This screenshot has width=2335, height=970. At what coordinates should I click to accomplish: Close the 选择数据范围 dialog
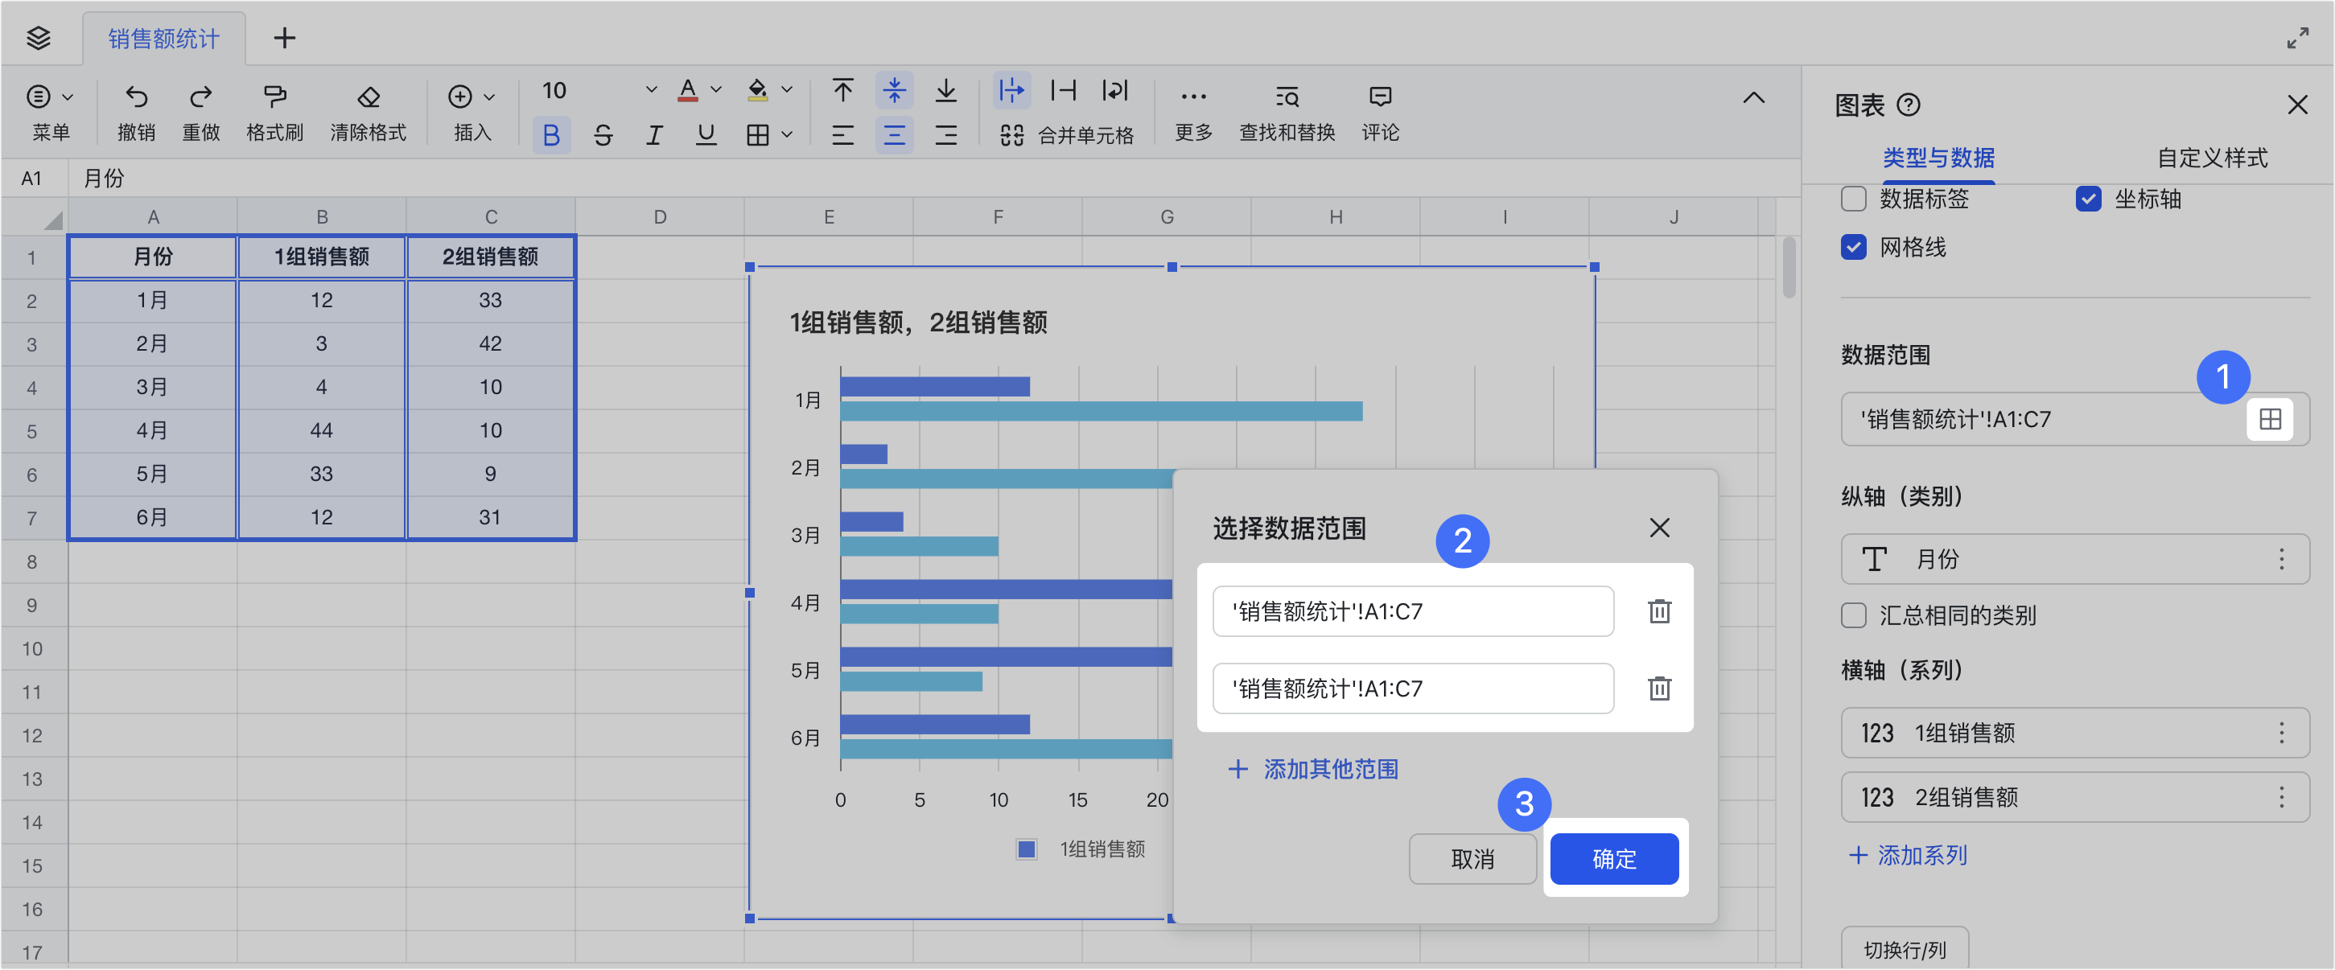[1659, 527]
